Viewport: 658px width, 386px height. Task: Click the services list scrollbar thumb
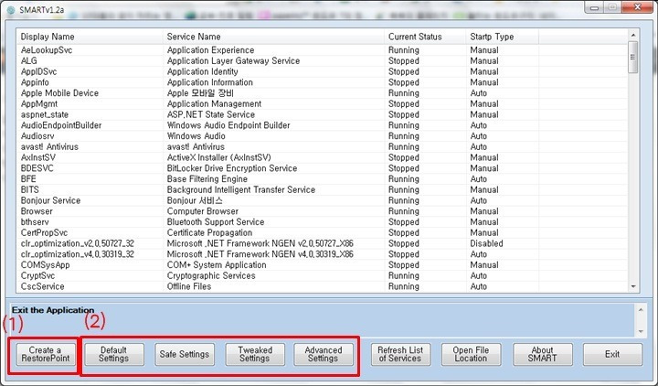click(x=632, y=57)
